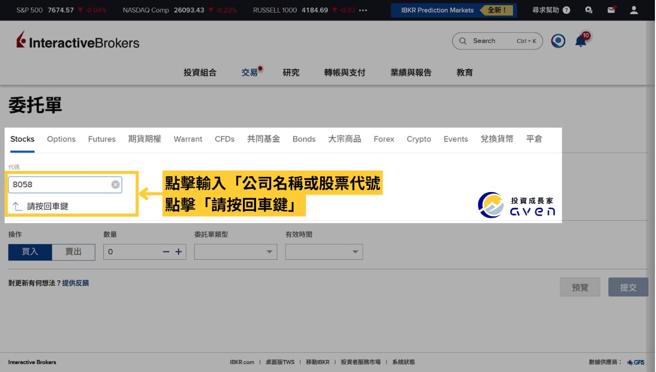656x372 pixels.
Task: Switch to the 期貨期權 tab
Action: [x=144, y=139]
